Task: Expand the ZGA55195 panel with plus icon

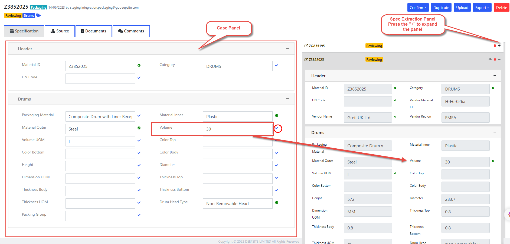Action: 499,46
